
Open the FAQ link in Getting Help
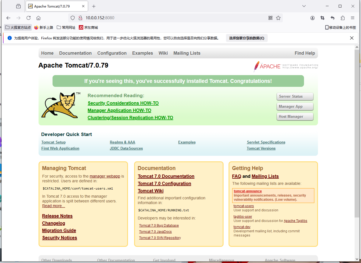click(x=236, y=176)
